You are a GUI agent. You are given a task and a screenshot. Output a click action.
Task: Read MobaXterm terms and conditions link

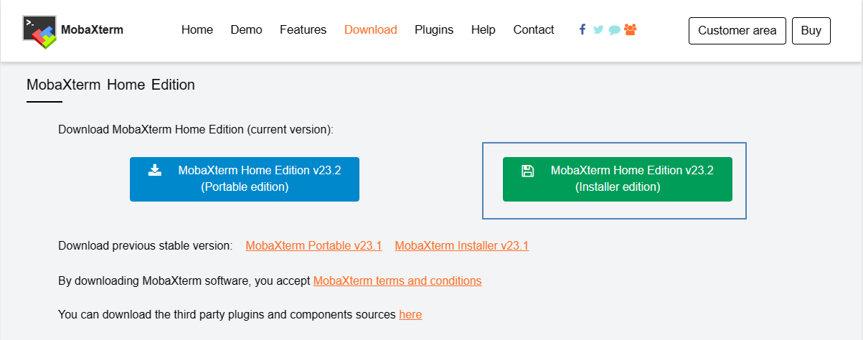coord(397,280)
